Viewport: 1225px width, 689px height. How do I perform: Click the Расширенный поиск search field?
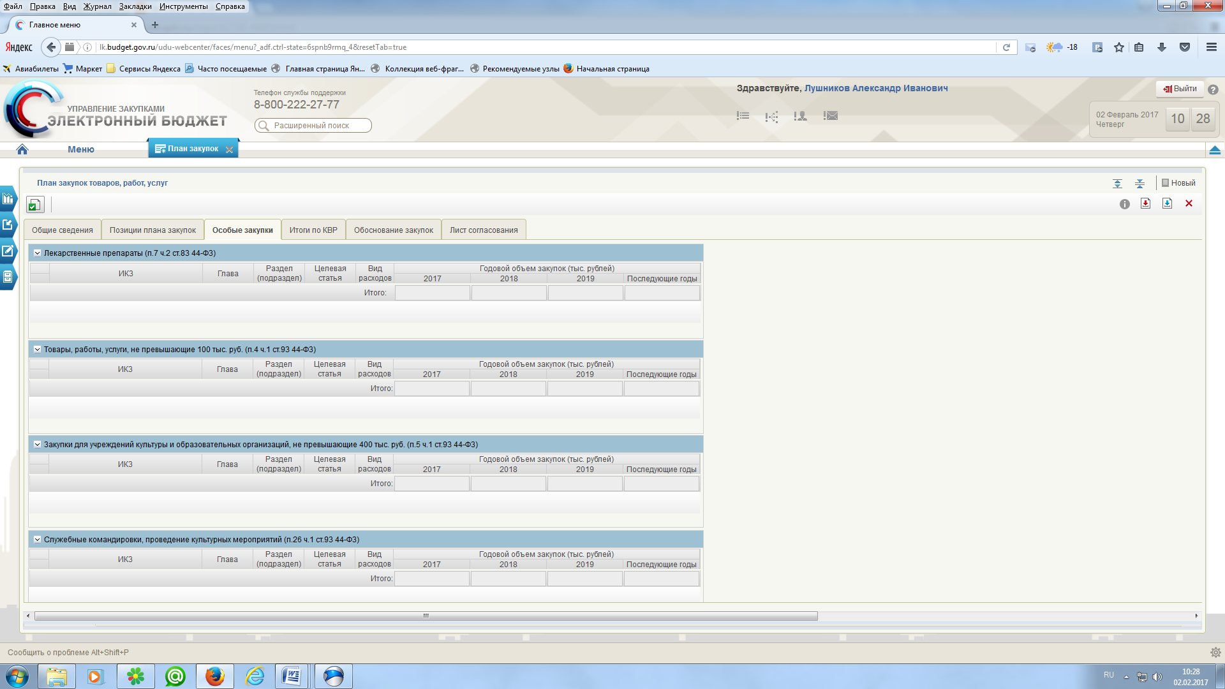(x=313, y=126)
